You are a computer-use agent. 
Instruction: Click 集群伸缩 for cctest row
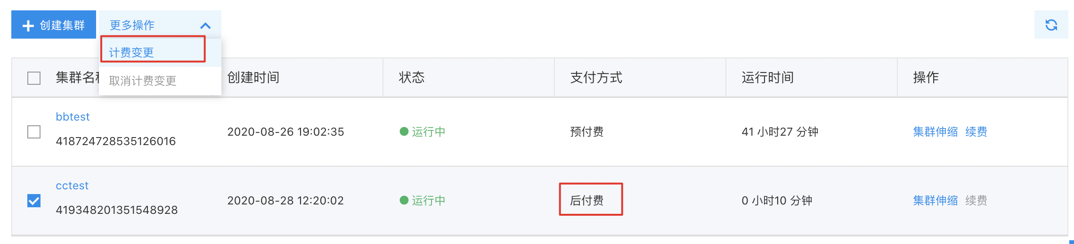[935, 200]
